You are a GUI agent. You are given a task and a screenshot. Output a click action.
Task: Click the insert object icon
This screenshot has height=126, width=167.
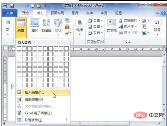(145, 33)
